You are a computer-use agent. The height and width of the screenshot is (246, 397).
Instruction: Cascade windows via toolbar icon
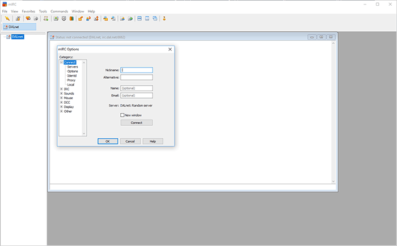[155, 19]
